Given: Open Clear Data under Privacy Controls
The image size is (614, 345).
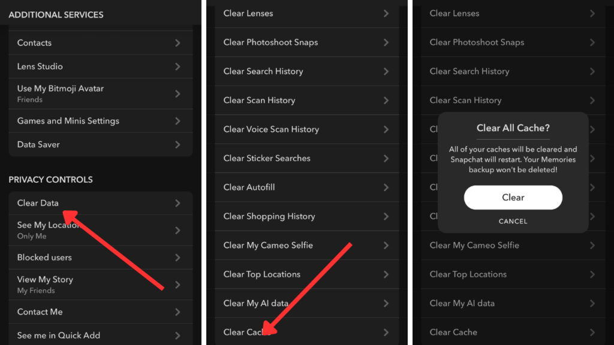Looking at the screenshot, I should pyautogui.click(x=101, y=203).
